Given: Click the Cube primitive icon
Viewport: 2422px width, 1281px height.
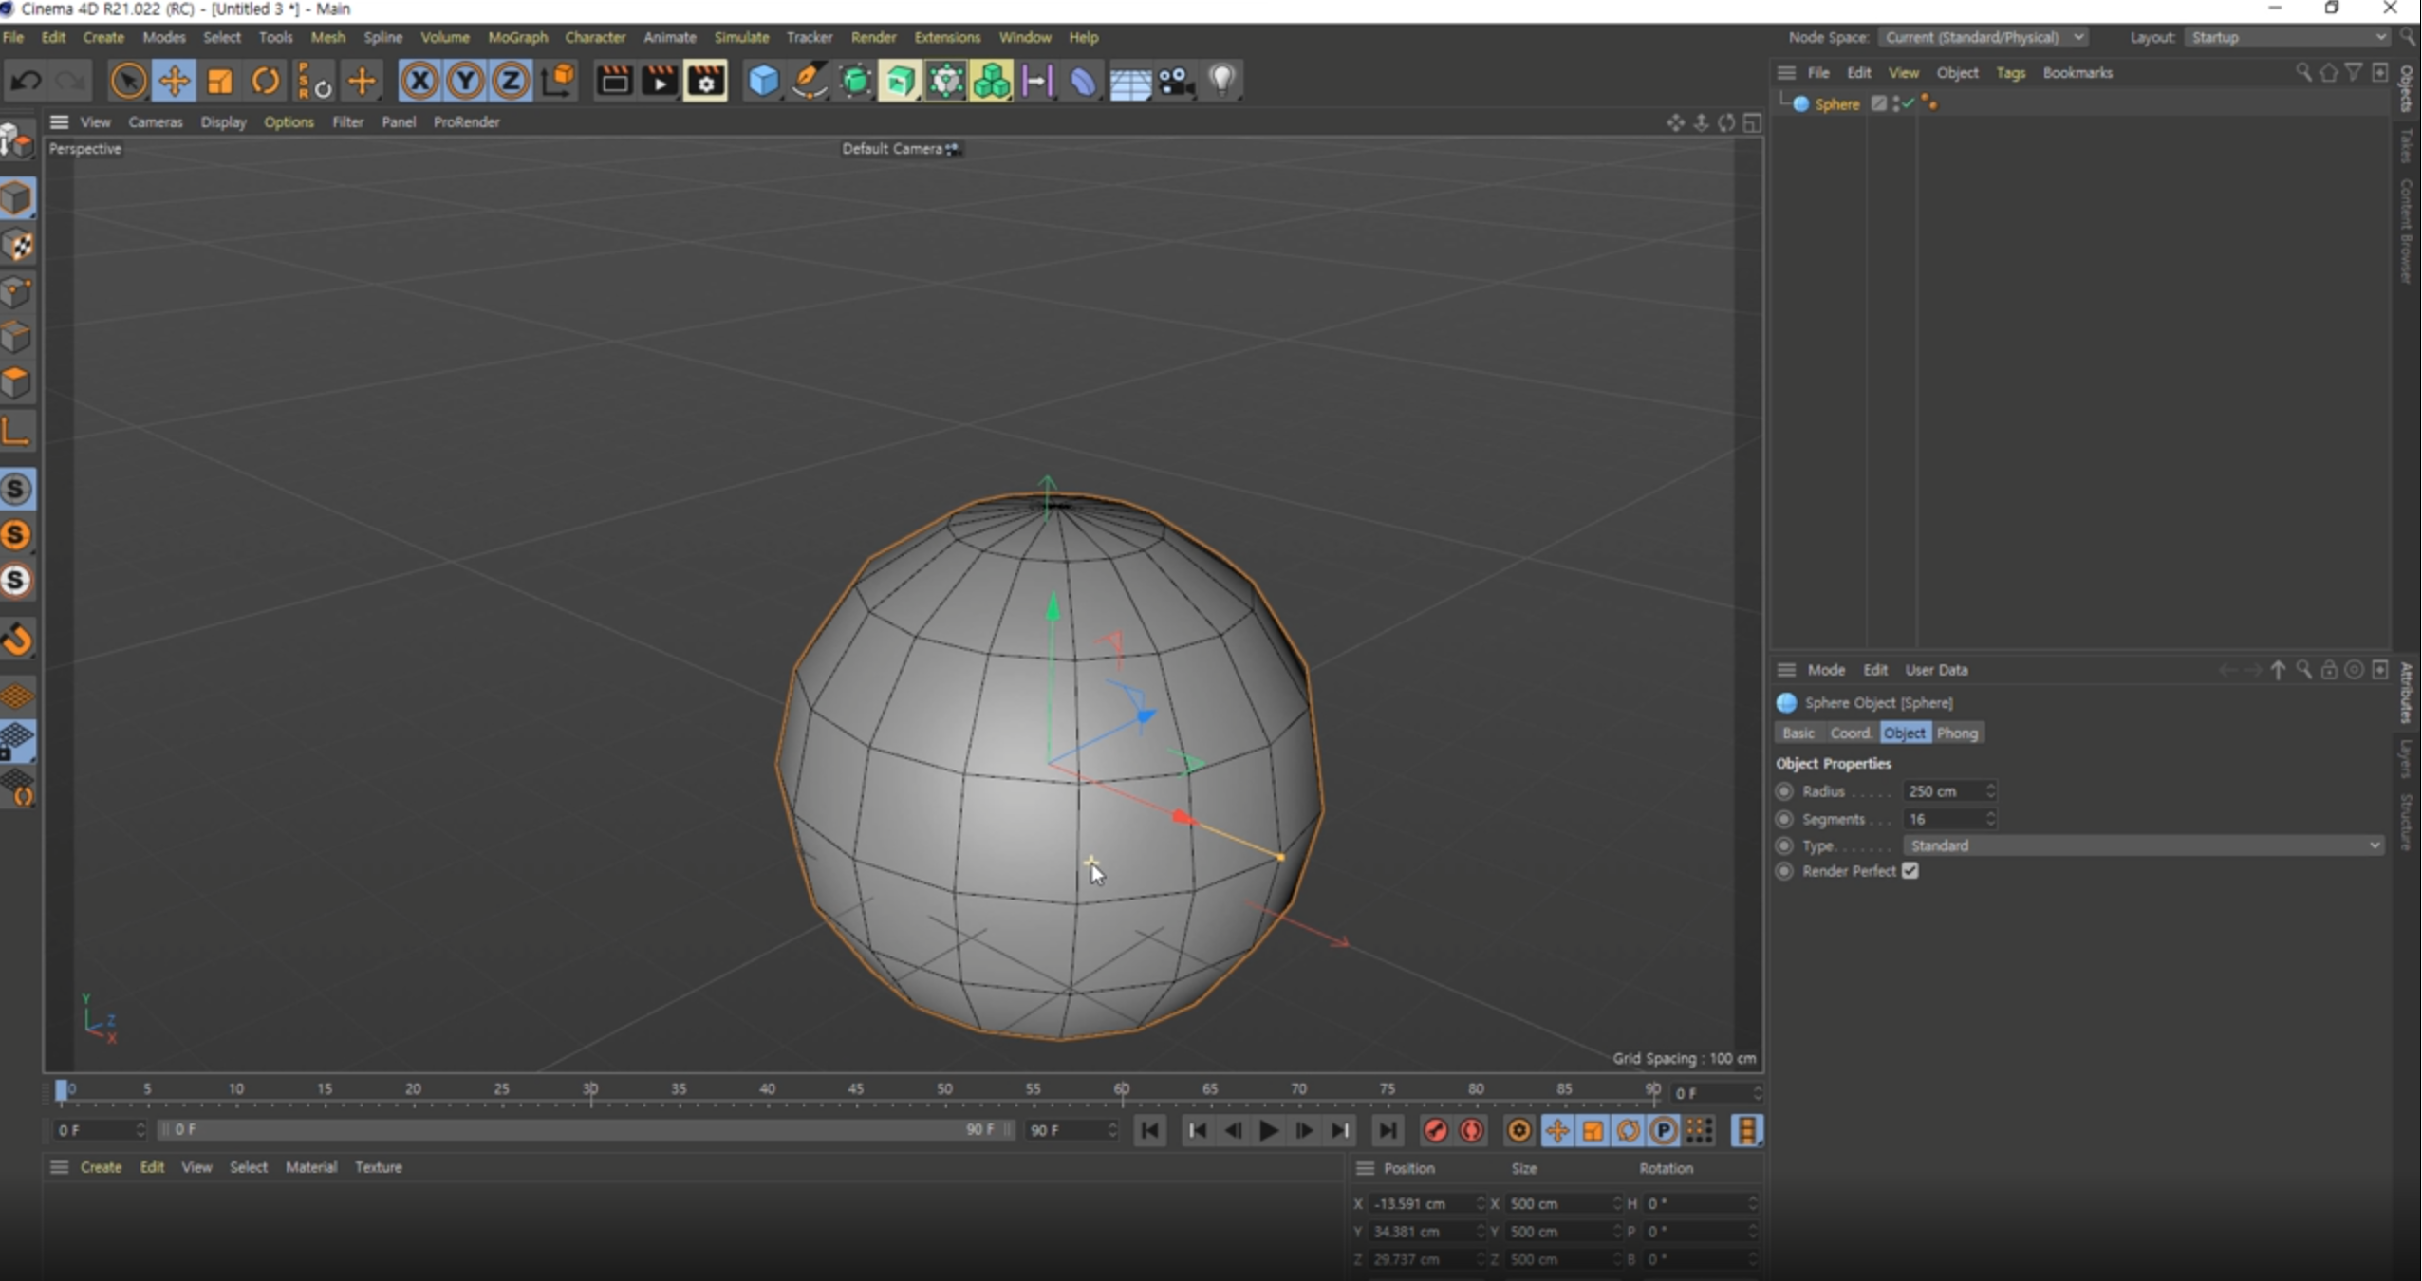Looking at the screenshot, I should click(763, 82).
